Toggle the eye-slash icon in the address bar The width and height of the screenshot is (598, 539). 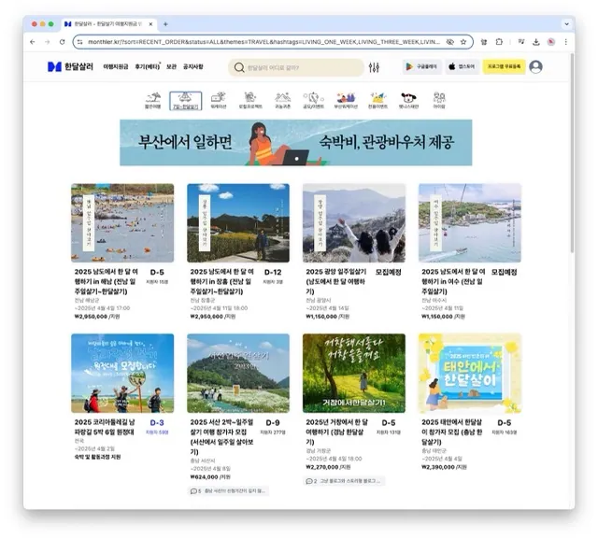coord(450,42)
